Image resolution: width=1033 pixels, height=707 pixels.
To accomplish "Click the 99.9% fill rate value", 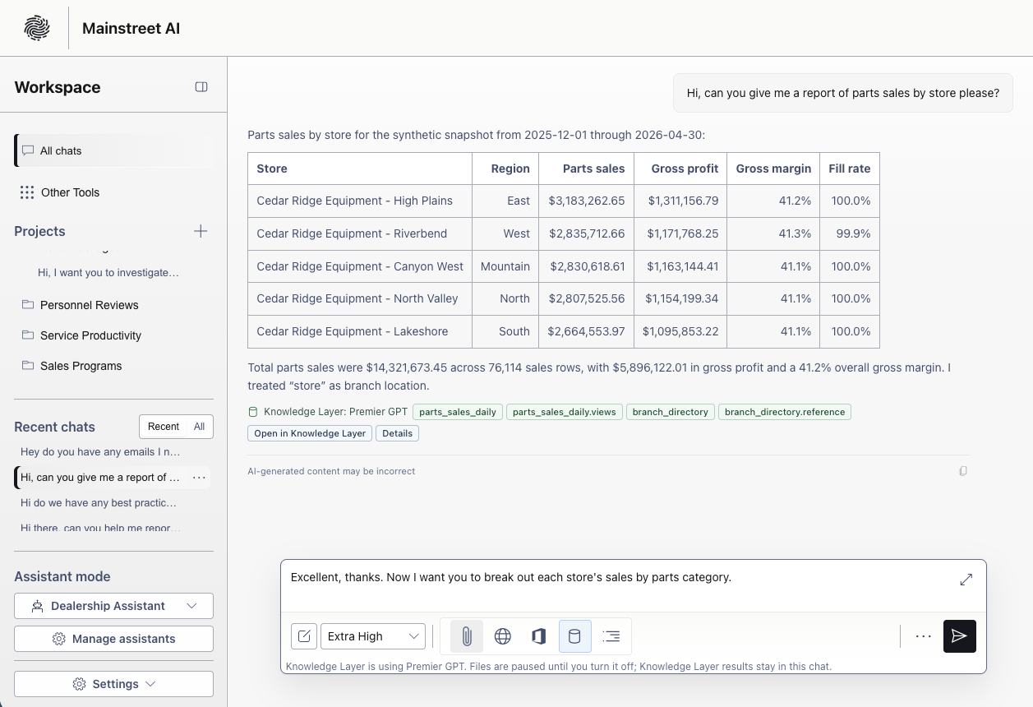I will (854, 233).
